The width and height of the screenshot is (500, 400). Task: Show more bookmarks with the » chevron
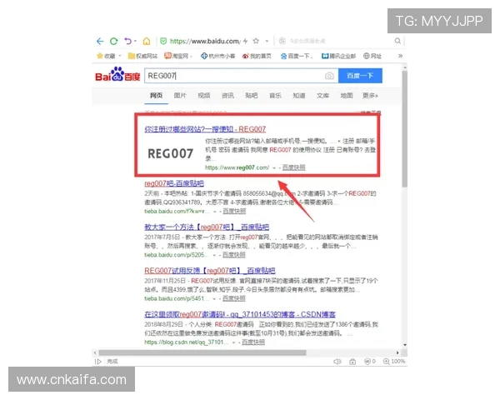pyautogui.click(x=400, y=56)
